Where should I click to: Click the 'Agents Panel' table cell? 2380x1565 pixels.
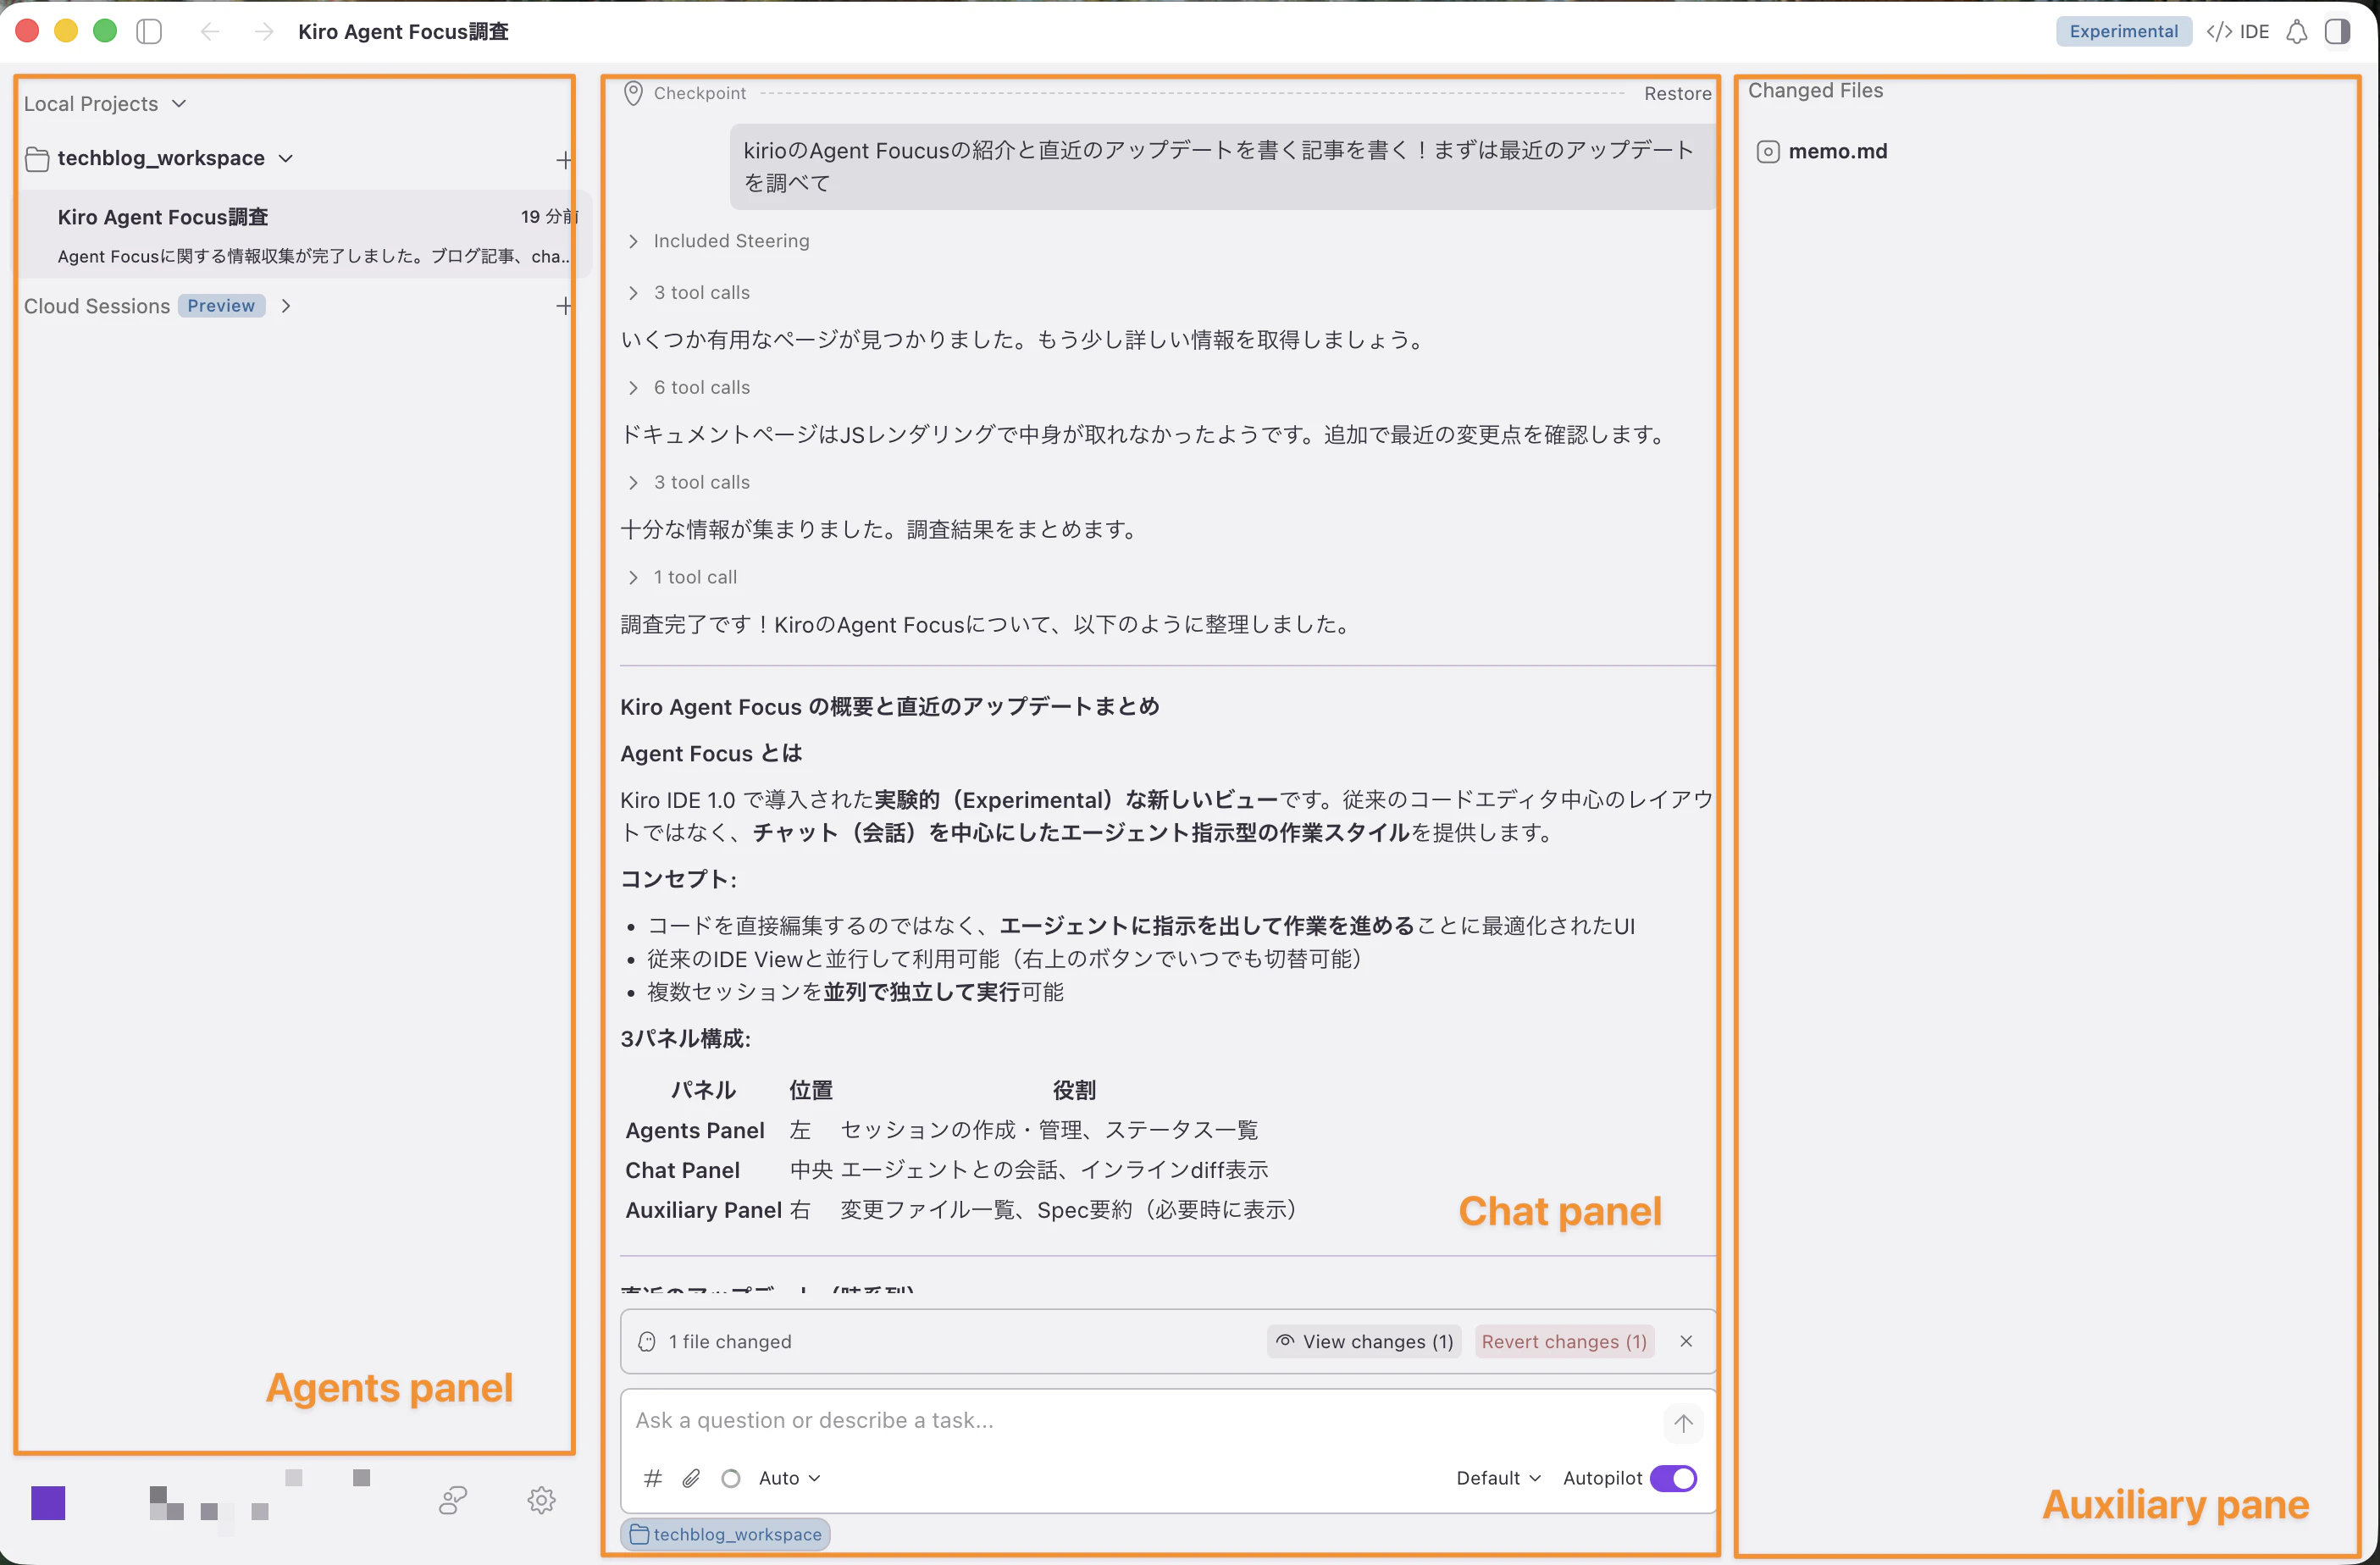695,1131
